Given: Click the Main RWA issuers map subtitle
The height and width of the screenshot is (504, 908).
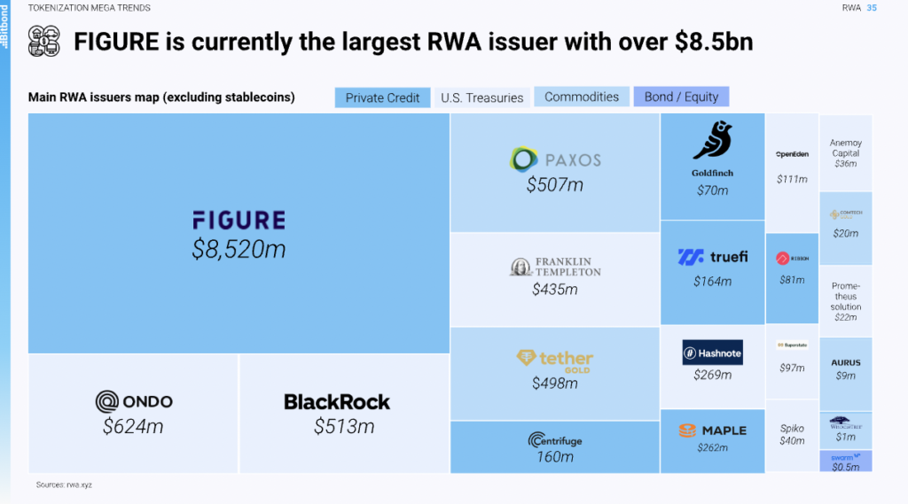Looking at the screenshot, I should click(161, 97).
